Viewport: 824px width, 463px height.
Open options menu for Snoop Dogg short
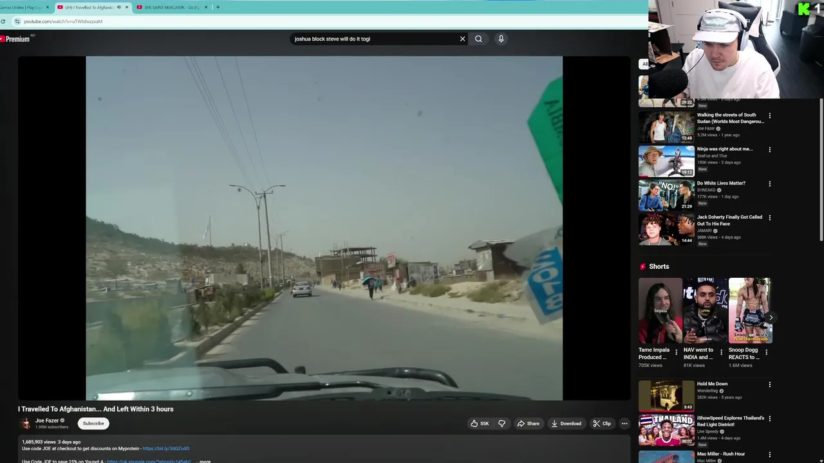[x=766, y=352]
